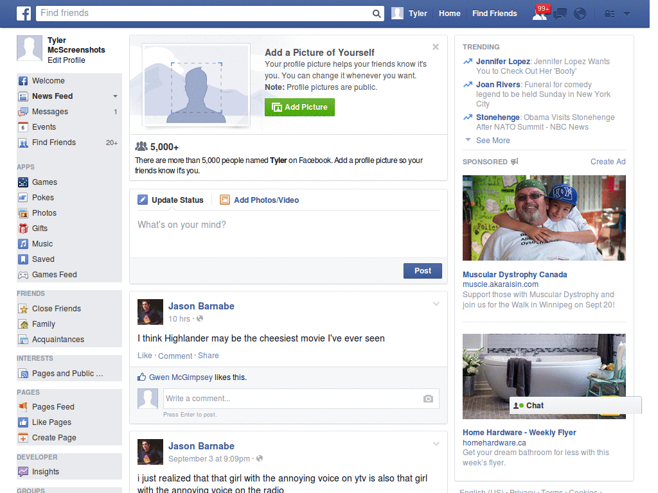The width and height of the screenshot is (658, 493).
Task: Click the search magnifier icon
Action: [377, 13]
